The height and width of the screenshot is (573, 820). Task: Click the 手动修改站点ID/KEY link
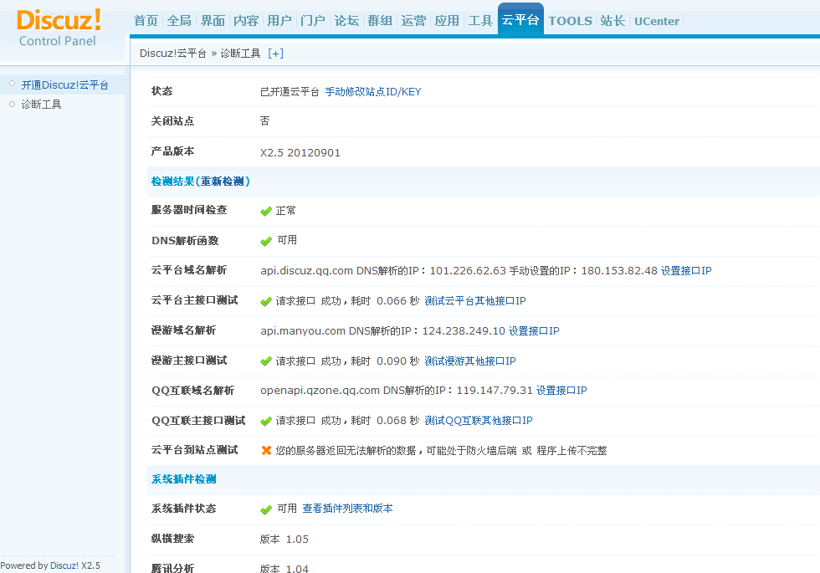(x=373, y=92)
